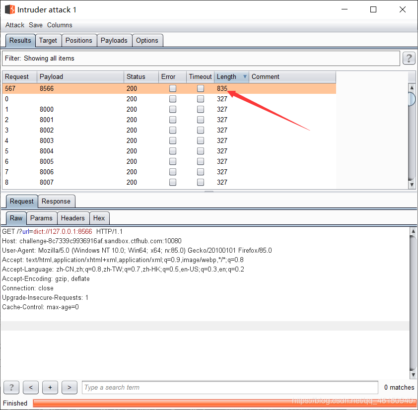Sort by Comment column header
The height and width of the screenshot is (410, 418).
(x=292, y=77)
